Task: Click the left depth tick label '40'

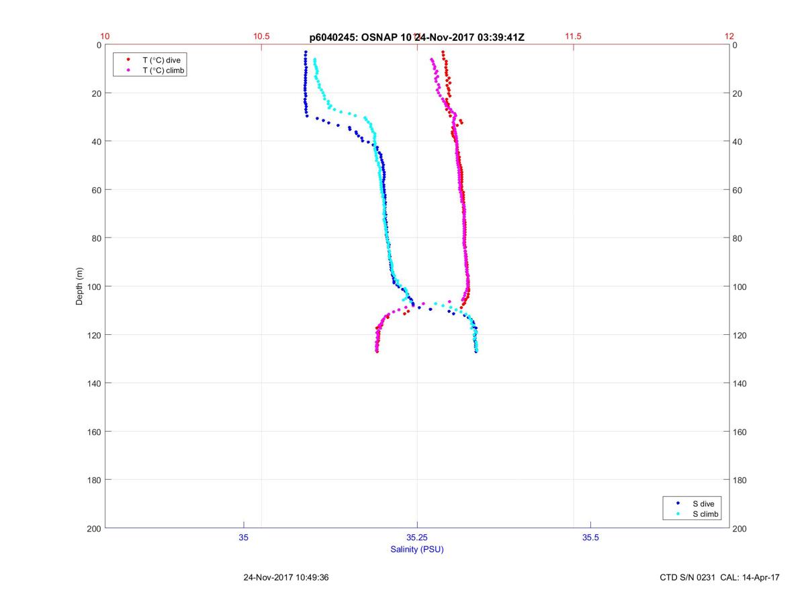Action: (97, 142)
